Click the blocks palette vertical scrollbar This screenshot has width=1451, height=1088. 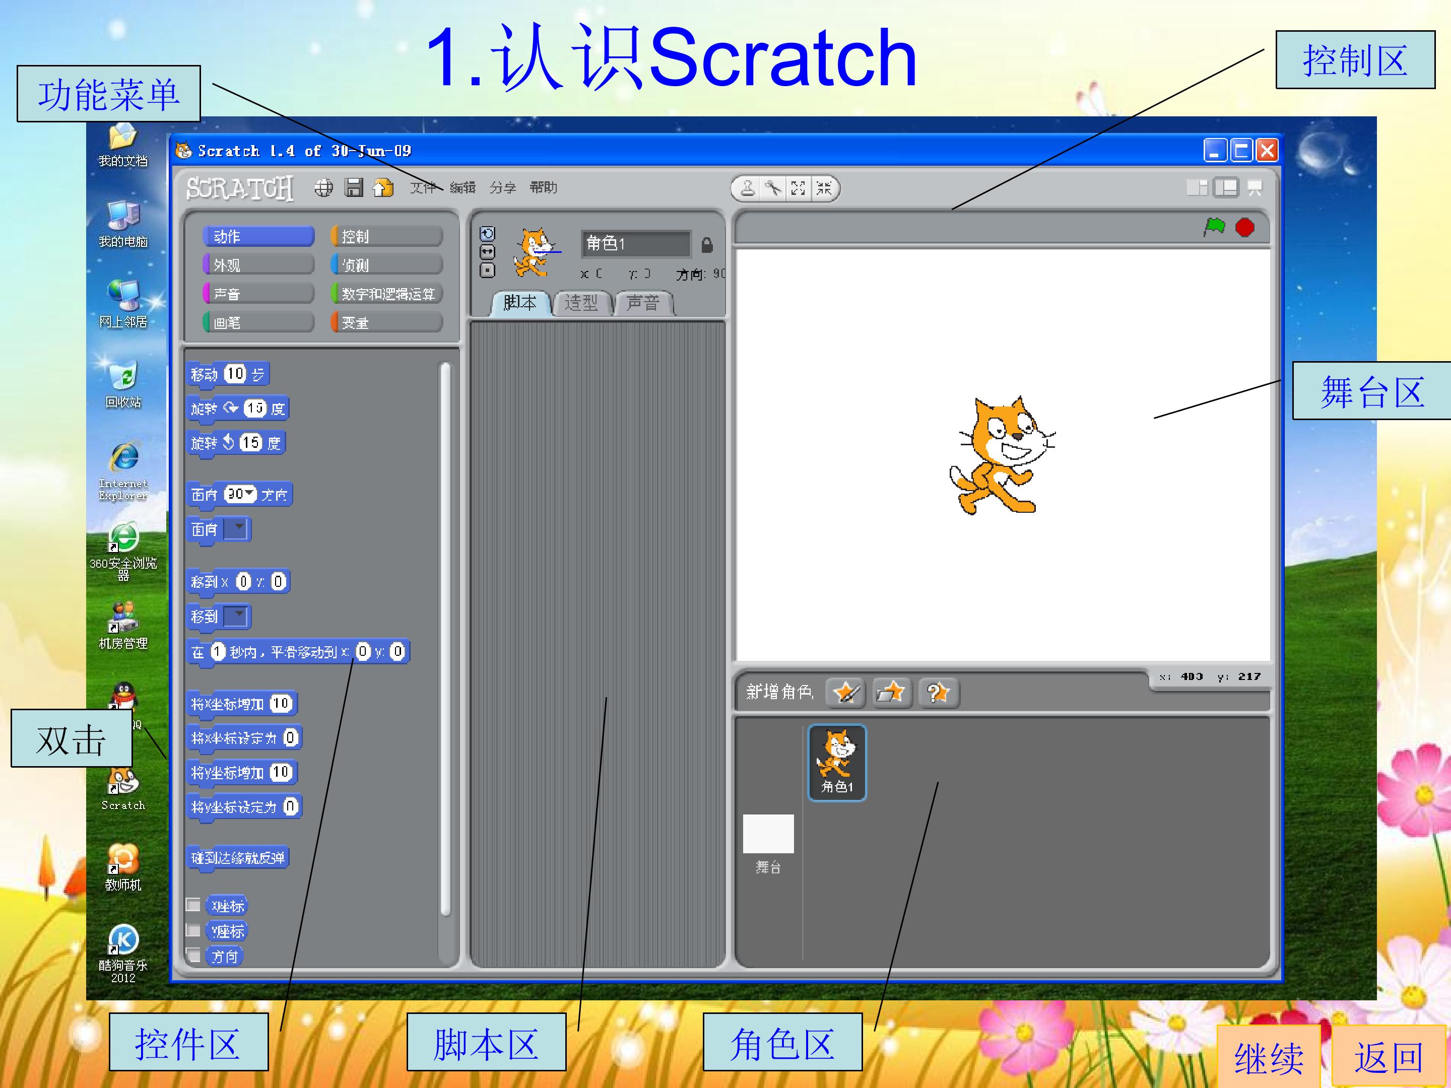(x=445, y=639)
